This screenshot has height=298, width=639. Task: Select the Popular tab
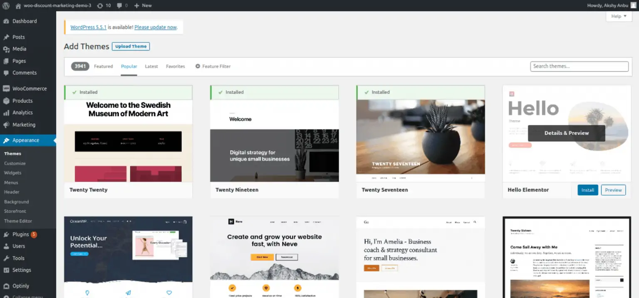[x=129, y=66]
